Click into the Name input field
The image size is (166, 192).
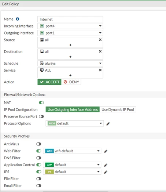pyautogui.click(x=70, y=19)
